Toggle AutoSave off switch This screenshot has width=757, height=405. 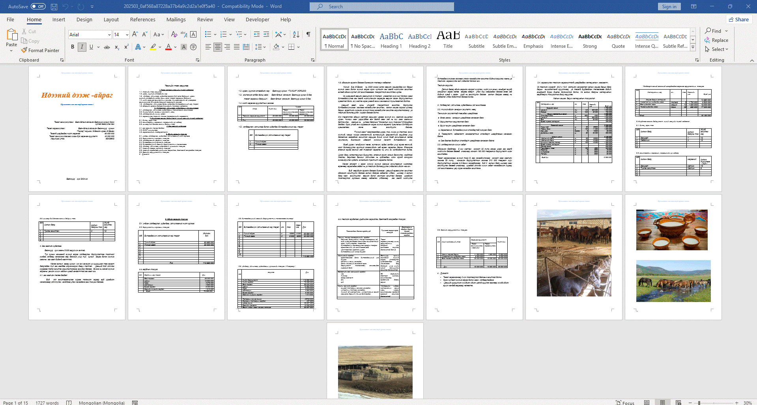click(38, 7)
